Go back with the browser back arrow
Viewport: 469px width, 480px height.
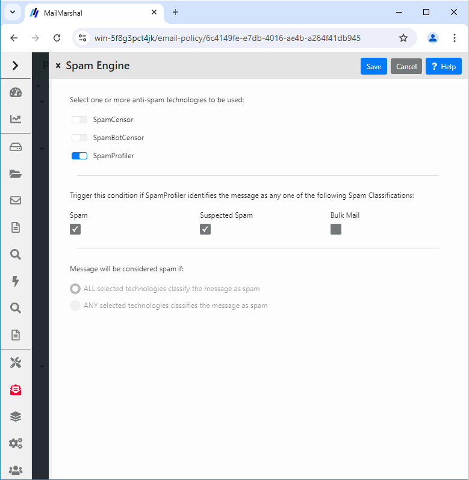14,38
